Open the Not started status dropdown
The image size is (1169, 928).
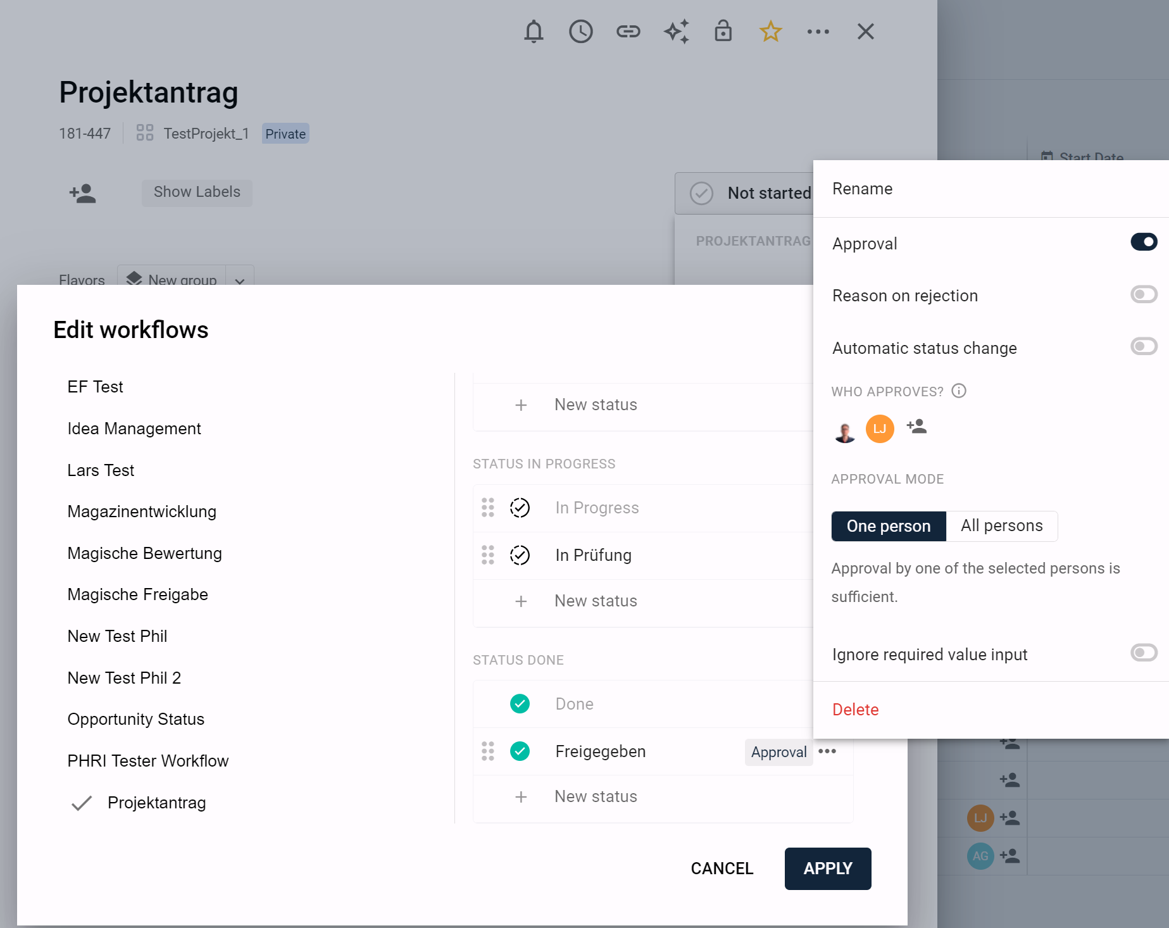[745, 193]
